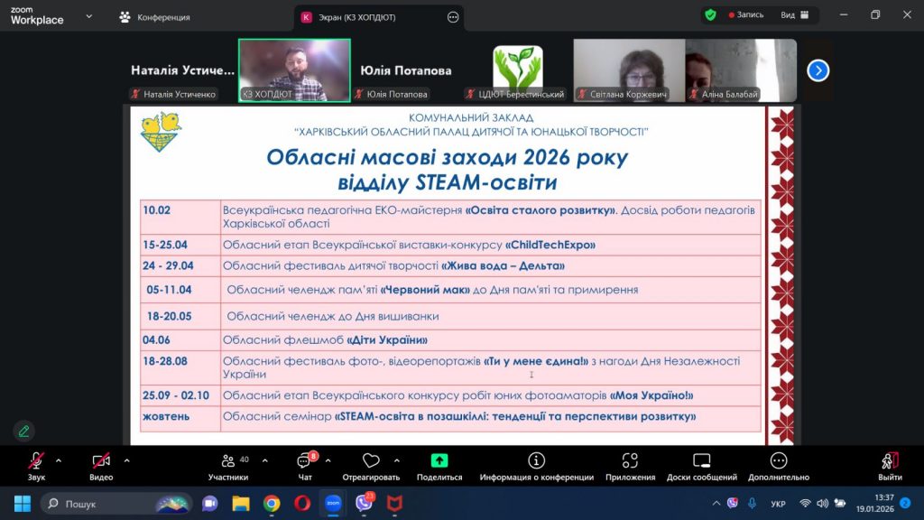Click the green annotation pencil icon
Image resolution: width=924 pixels, height=520 pixels.
(x=23, y=431)
